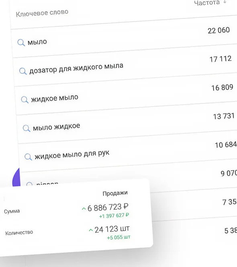Click the 22 060 frequency value
Screen dimensions: 237x267
tap(219, 31)
